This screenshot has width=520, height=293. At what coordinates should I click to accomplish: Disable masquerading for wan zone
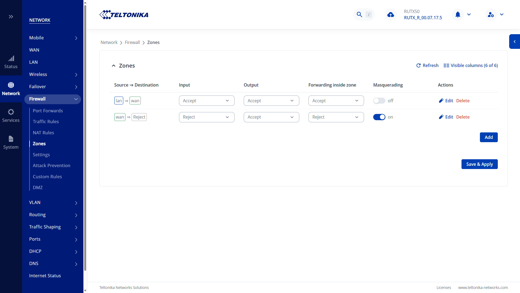tap(379, 117)
